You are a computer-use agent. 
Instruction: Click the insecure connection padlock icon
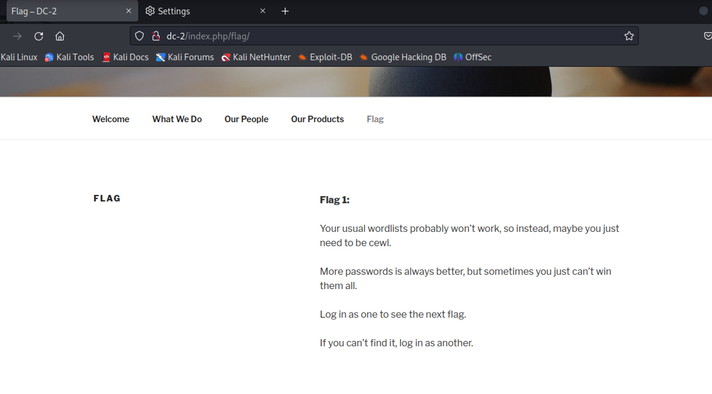click(156, 36)
